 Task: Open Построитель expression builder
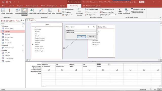[x=90, y=15]
